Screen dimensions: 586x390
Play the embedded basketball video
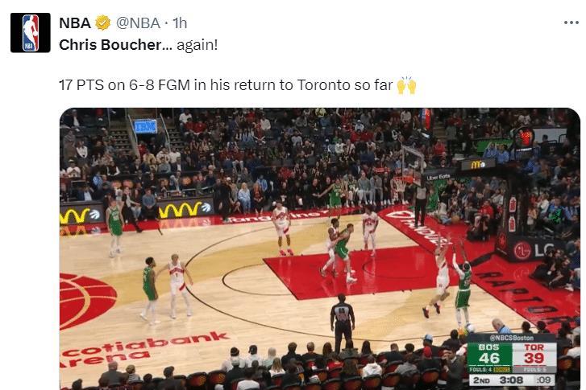click(320, 248)
